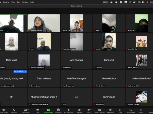Select the Afid Fauziah participant tile
This screenshot has width=153, height=114.
tap(76, 60)
